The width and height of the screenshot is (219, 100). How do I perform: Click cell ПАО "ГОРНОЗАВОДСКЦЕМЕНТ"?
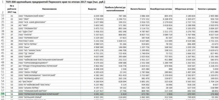tap(49, 63)
